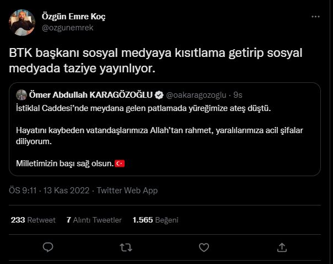Click the quoted tweet's 9s timestamp
Screen dimensions: 333x264
pyautogui.click(x=238, y=94)
